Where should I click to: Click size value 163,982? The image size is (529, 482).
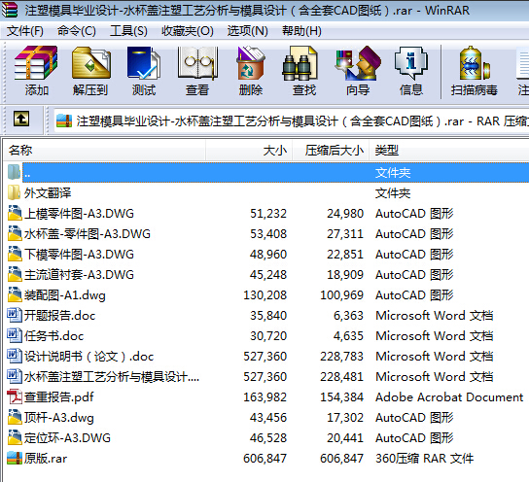(264, 397)
